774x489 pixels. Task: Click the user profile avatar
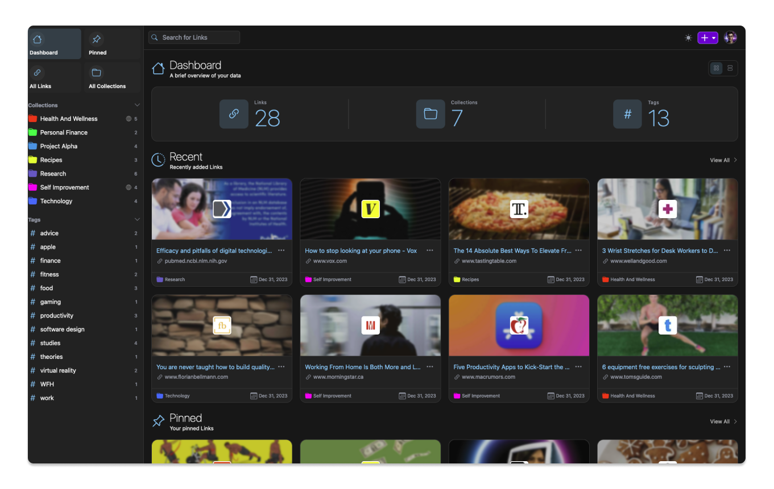point(730,37)
